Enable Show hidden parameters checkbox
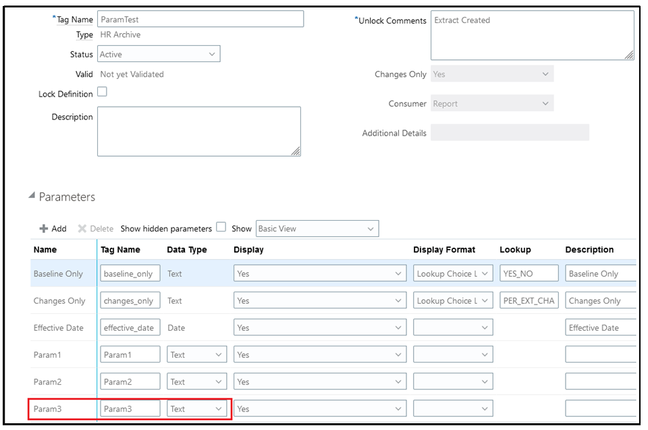This screenshot has width=648, height=430. click(221, 227)
